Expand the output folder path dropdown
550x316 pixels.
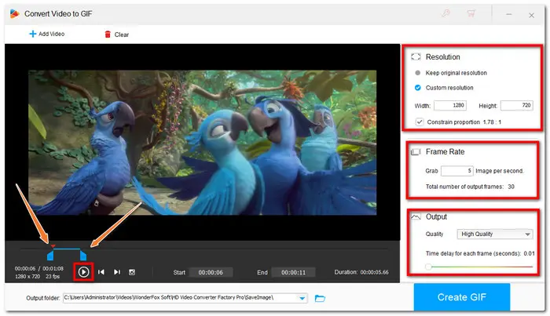[x=302, y=298]
